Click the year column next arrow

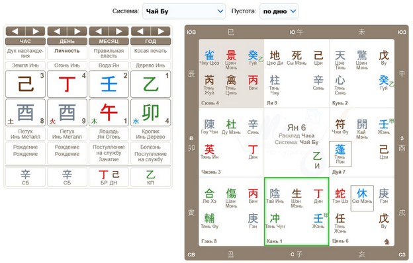[161, 31]
